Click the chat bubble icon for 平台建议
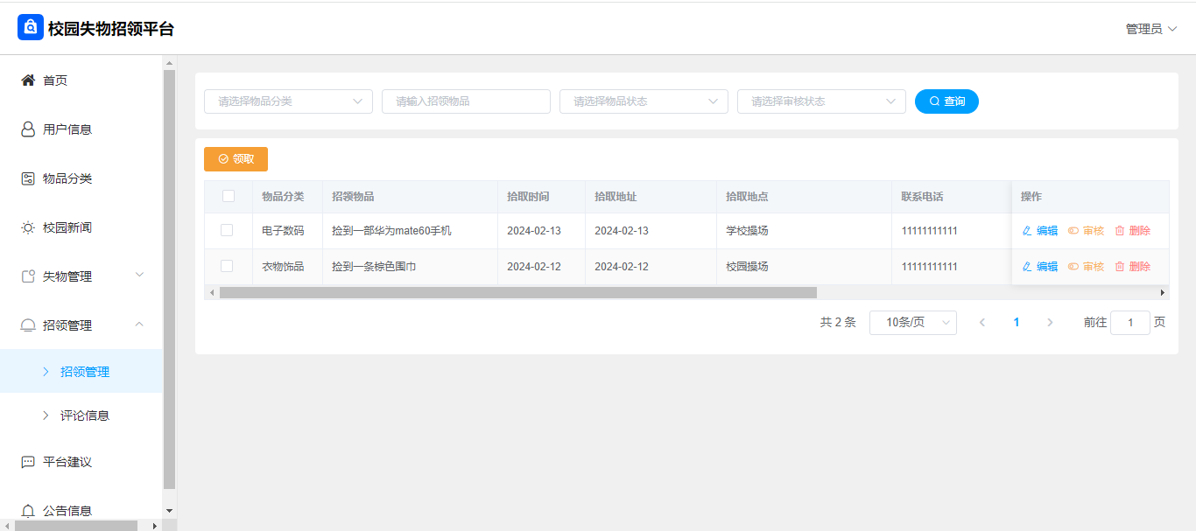Screen dimensions: 1196x531 tap(28, 462)
